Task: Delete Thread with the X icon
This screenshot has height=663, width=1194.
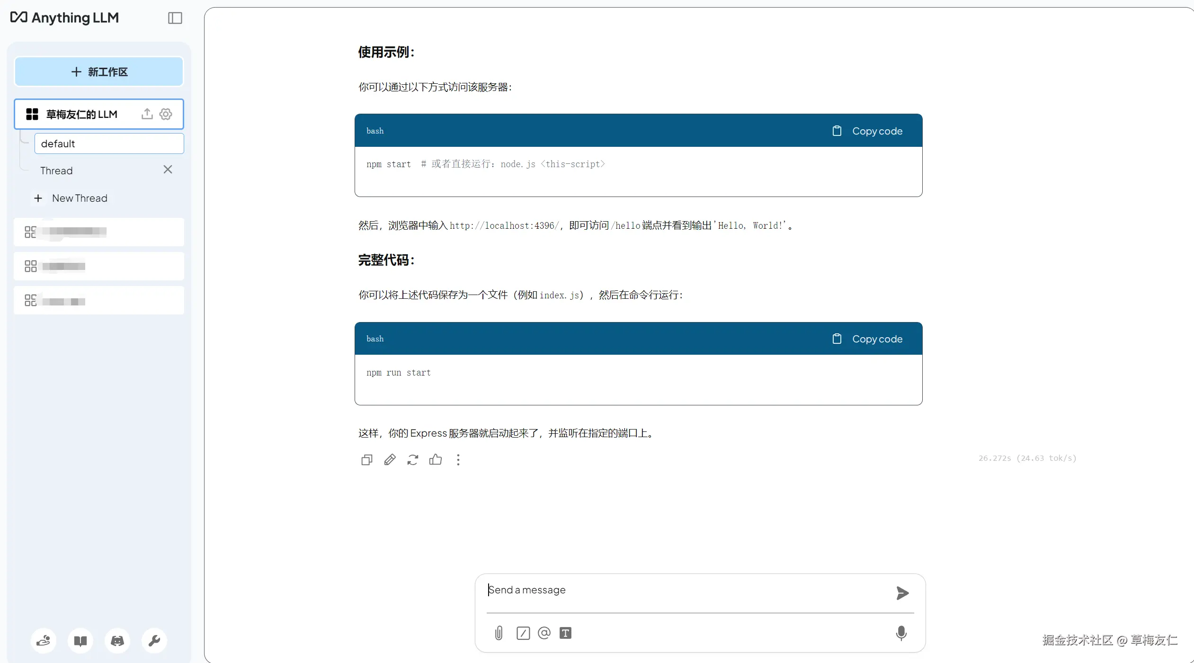Action: point(168,170)
